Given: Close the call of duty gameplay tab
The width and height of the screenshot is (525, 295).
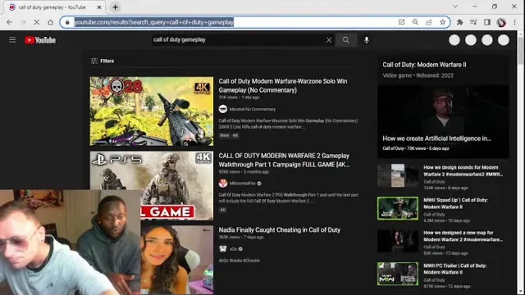Looking at the screenshot, I should coord(99,7).
